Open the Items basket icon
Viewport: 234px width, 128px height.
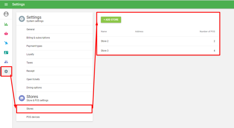point(6,34)
